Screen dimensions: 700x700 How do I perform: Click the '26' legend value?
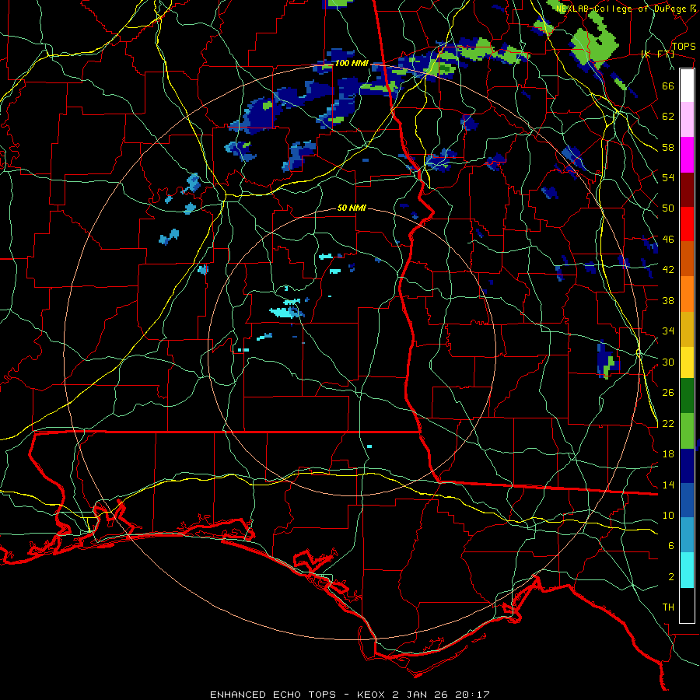point(668,393)
